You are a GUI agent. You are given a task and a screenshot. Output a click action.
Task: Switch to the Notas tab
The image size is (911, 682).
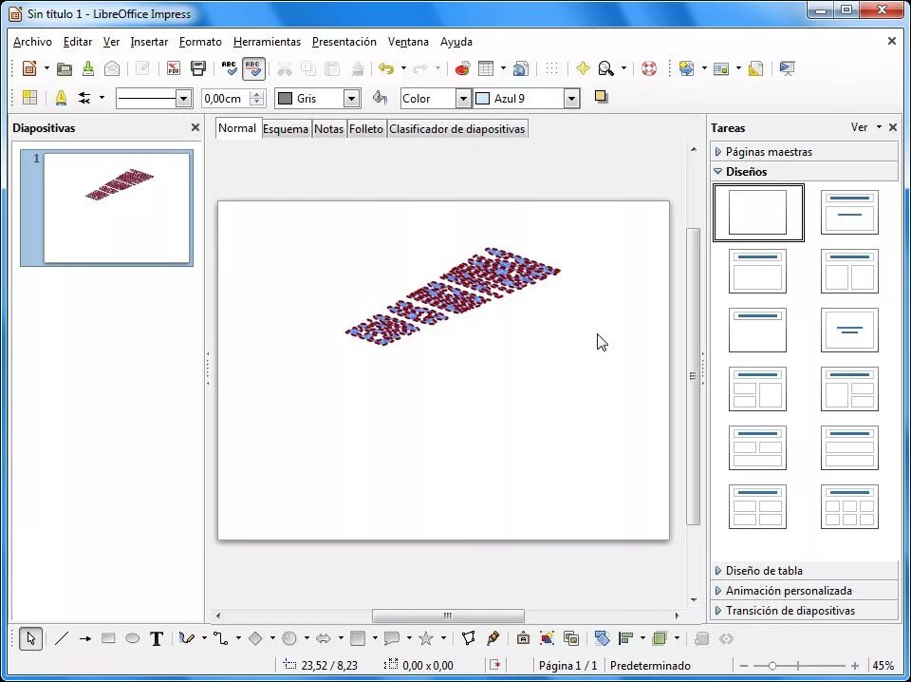[x=329, y=129]
